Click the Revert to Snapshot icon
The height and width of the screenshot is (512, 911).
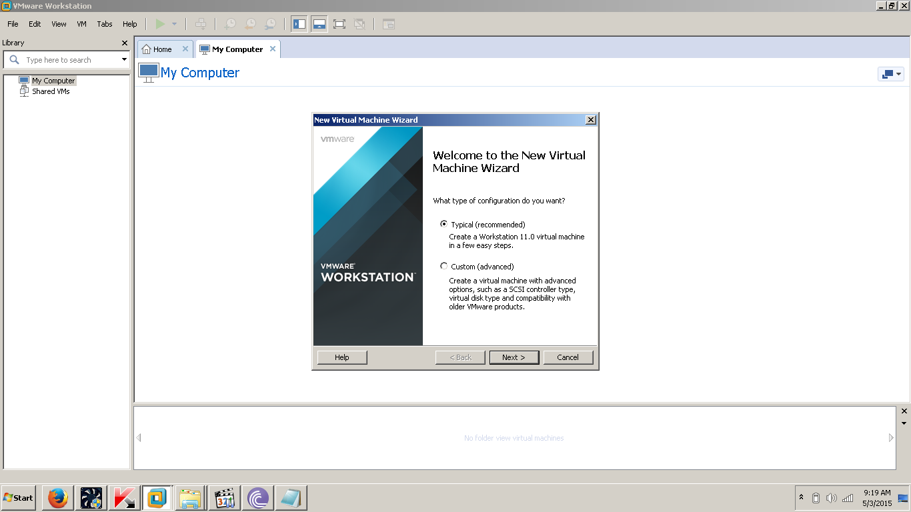pos(250,24)
